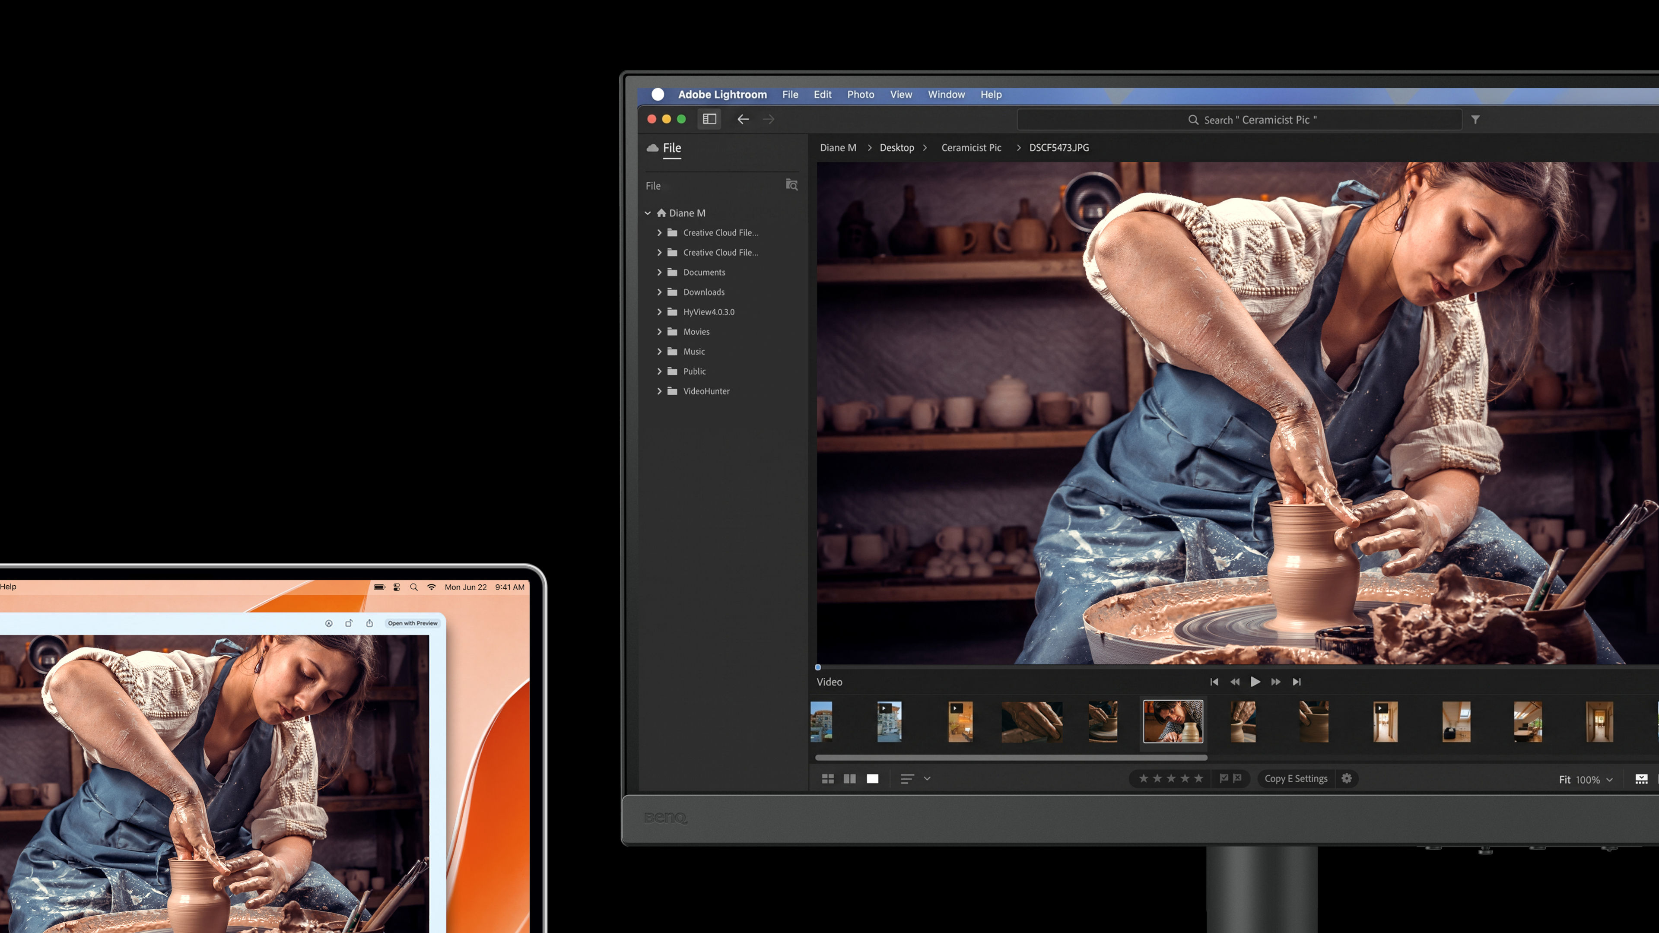1659x933 pixels.
Task: Open the 100% zoom level dropdown
Action: coord(1595,780)
